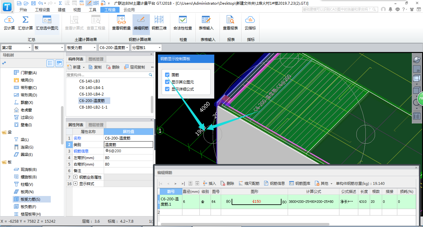Open the 第2层 floor dropdown
This screenshot has width=423, height=227.
[16, 47]
